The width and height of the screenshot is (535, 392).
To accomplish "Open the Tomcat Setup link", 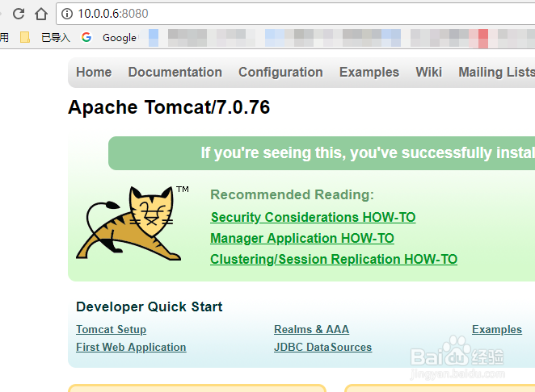I will (x=112, y=329).
